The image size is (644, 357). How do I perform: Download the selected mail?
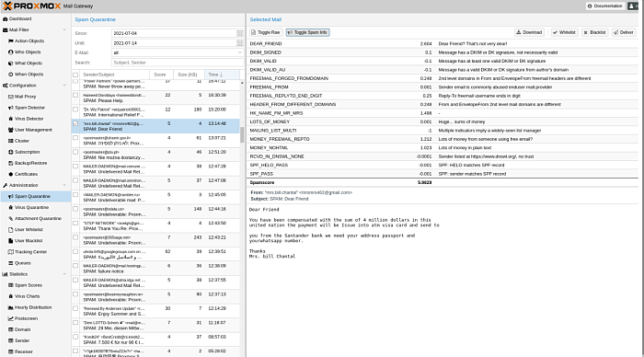click(529, 32)
